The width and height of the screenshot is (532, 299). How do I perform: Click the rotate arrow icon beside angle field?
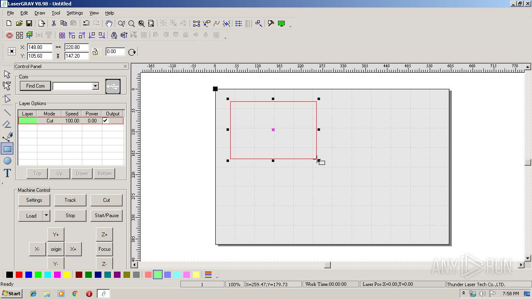point(132,52)
